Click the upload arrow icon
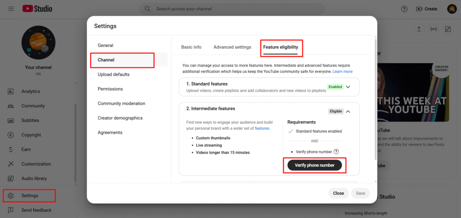This screenshot has width=461, height=218. click(419, 29)
